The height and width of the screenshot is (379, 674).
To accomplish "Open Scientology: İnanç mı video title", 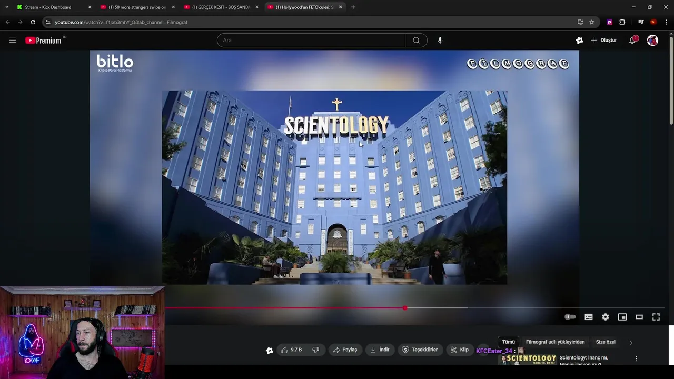I will [583, 361].
